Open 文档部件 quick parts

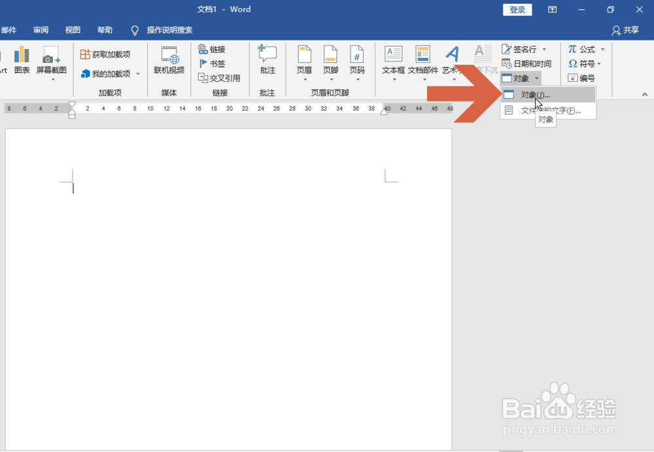[x=423, y=63]
